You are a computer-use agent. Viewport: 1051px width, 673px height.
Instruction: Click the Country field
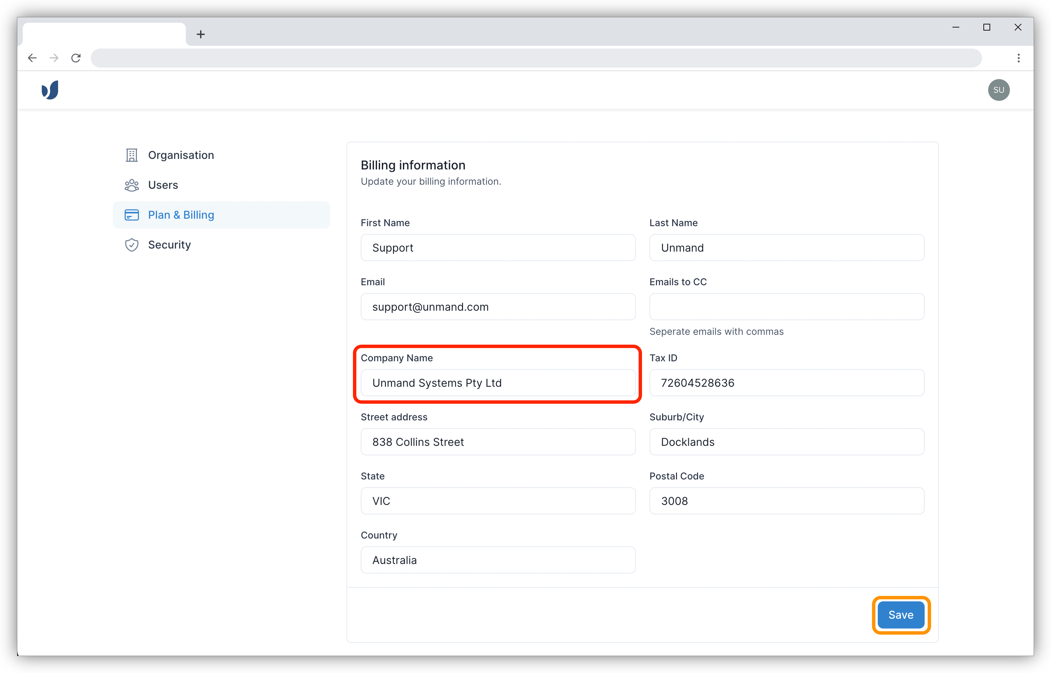tap(498, 560)
